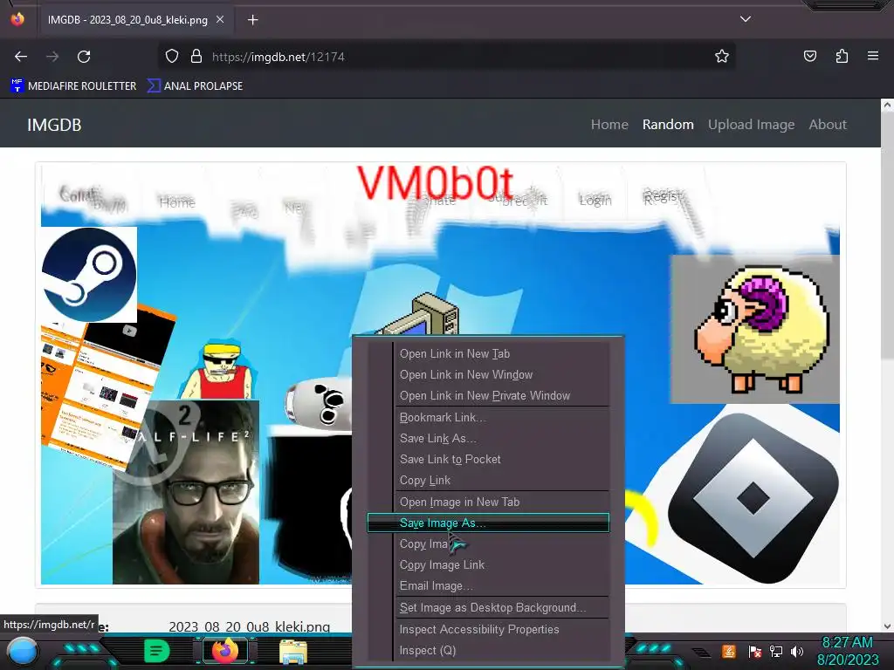Bookmark this page with the star icon
Image resolution: width=894 pixels, height=670 pixels.
(722, 57)
